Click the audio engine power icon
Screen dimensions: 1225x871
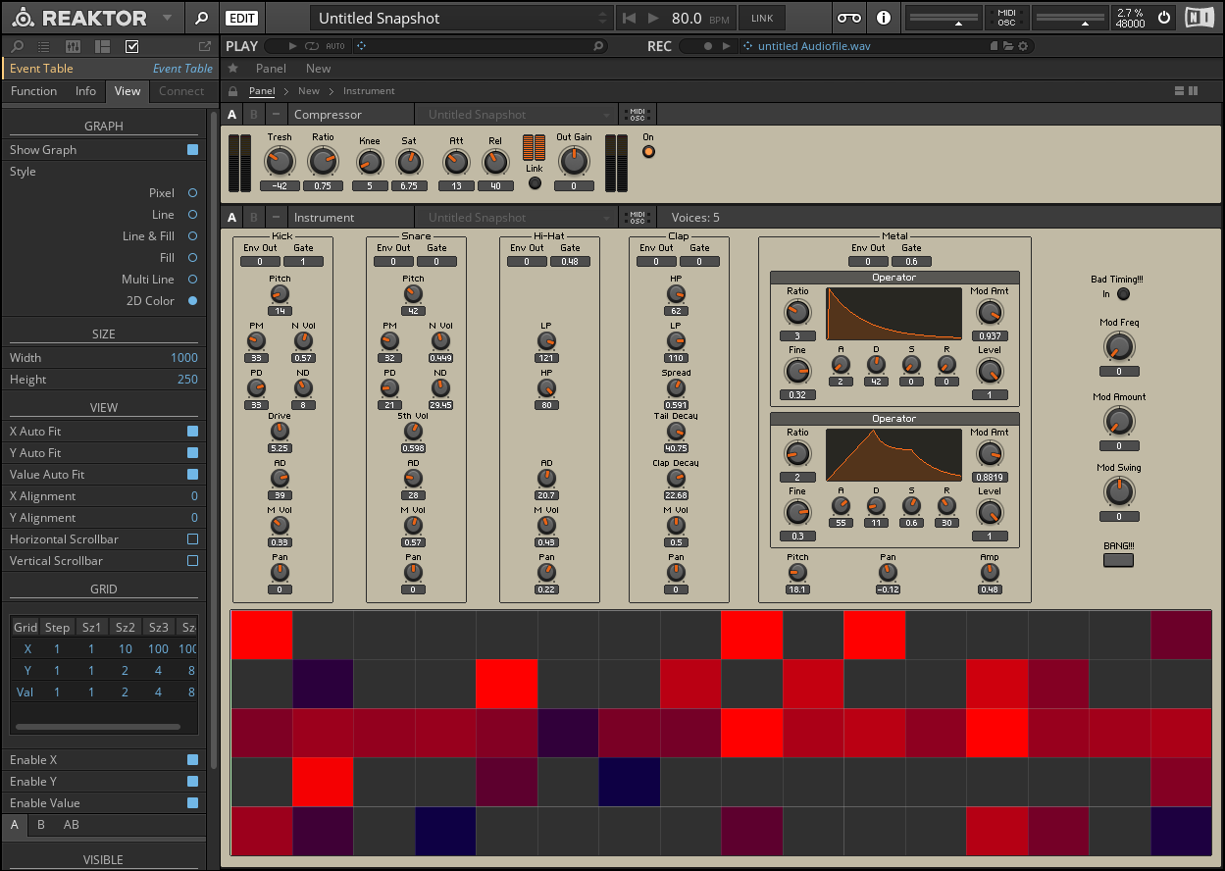point(1164,18)
